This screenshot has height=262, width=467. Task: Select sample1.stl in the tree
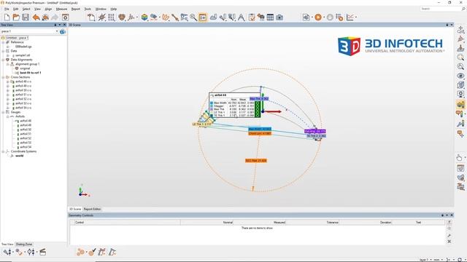tap(23, 55)
